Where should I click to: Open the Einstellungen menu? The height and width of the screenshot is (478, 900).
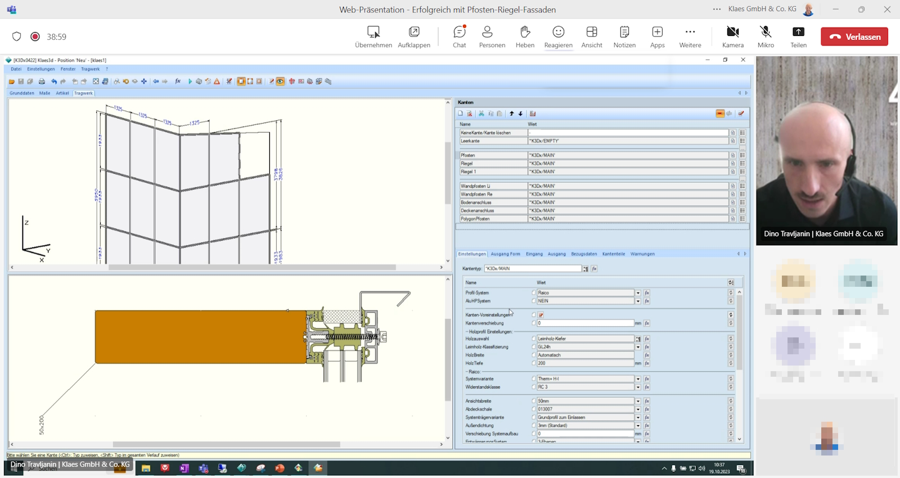tap(41, 69)
